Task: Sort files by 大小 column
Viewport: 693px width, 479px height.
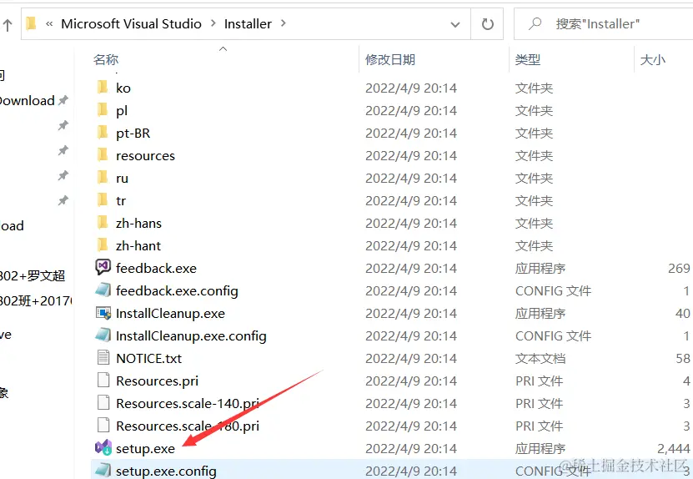Action: pos(652,59)
